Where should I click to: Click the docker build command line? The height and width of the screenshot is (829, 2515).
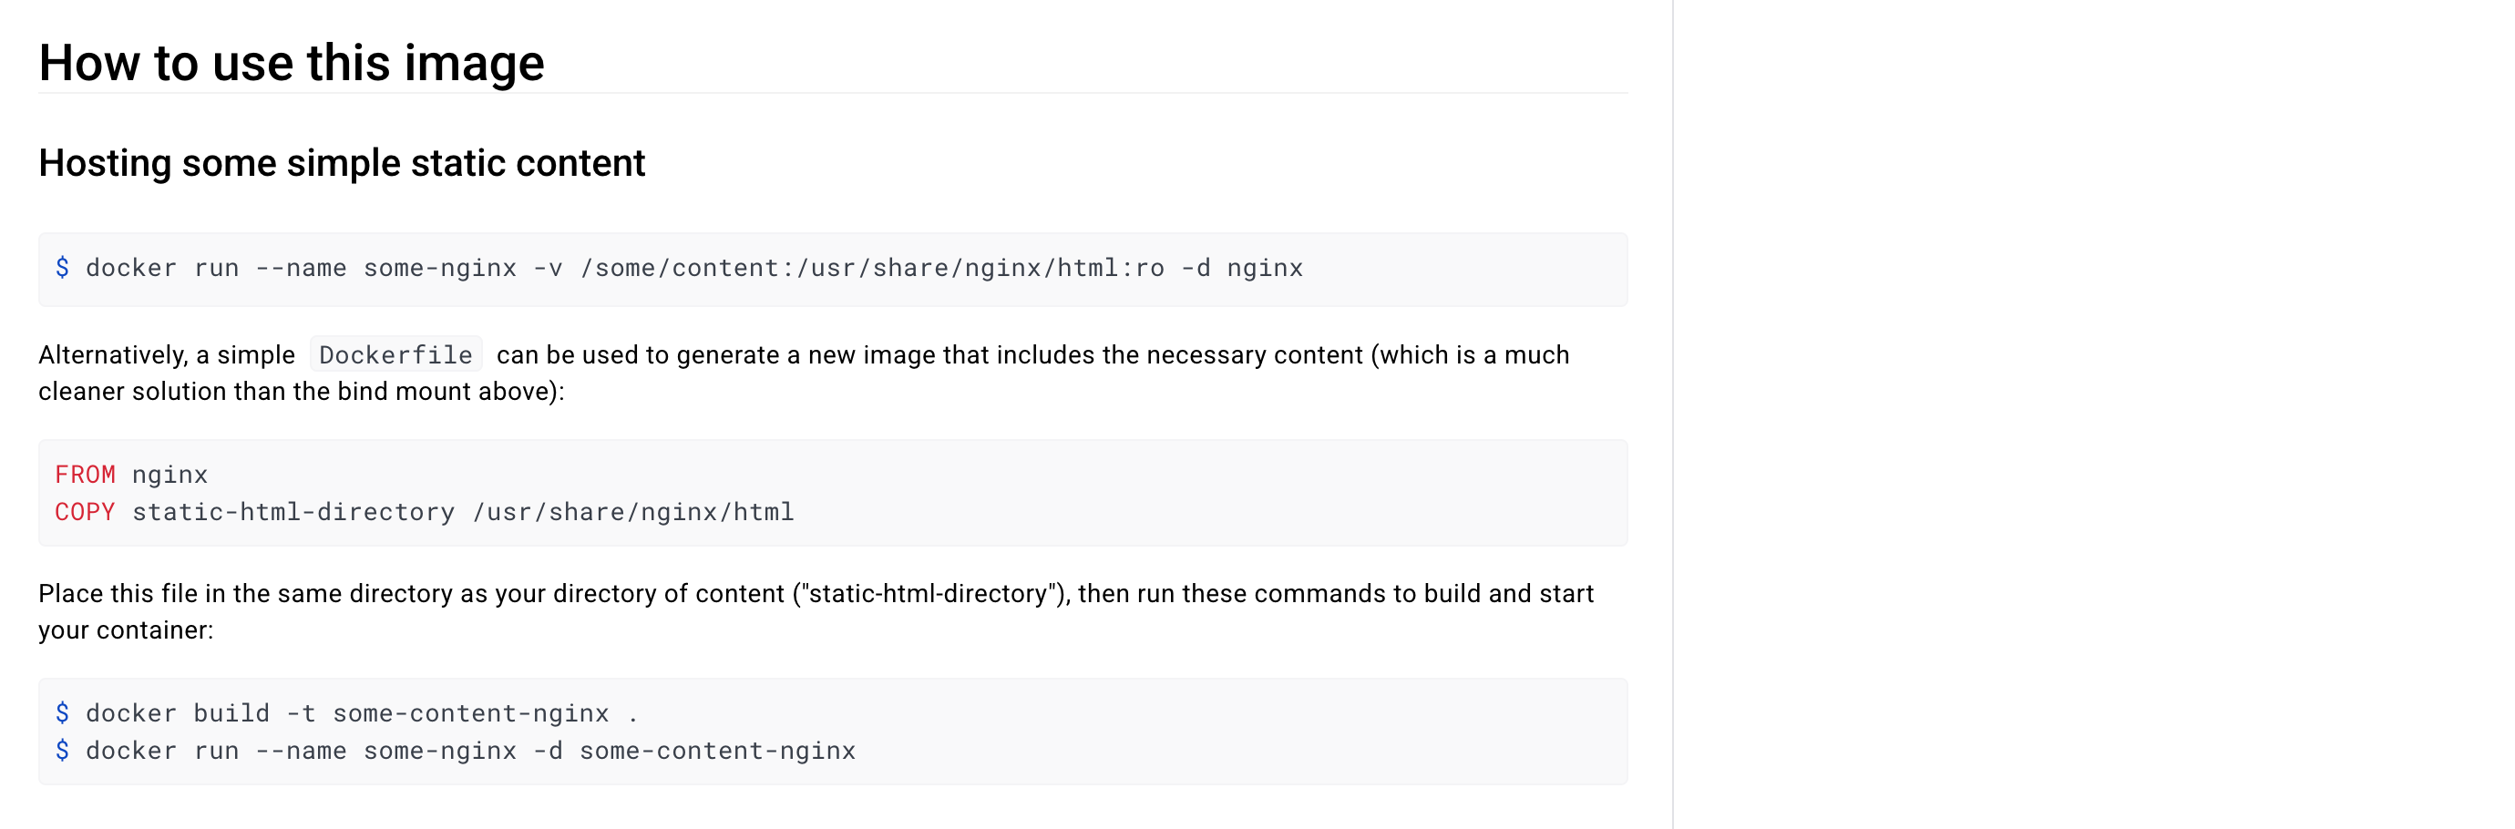pos(346,714)
